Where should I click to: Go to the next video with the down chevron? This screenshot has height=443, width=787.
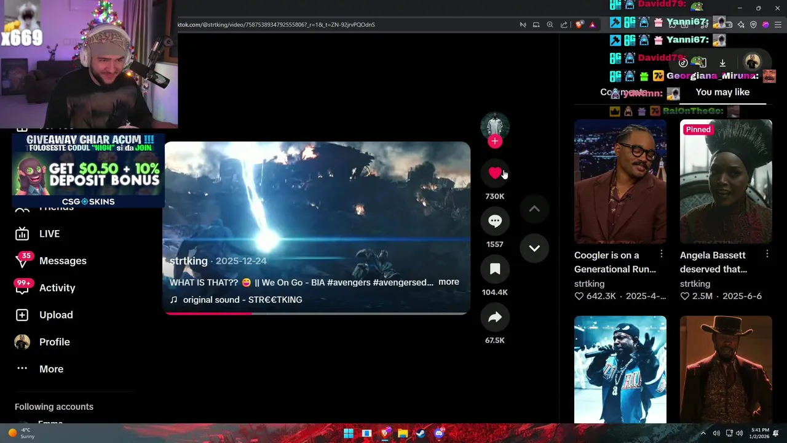pyautogui.click(x=534, y=248)
